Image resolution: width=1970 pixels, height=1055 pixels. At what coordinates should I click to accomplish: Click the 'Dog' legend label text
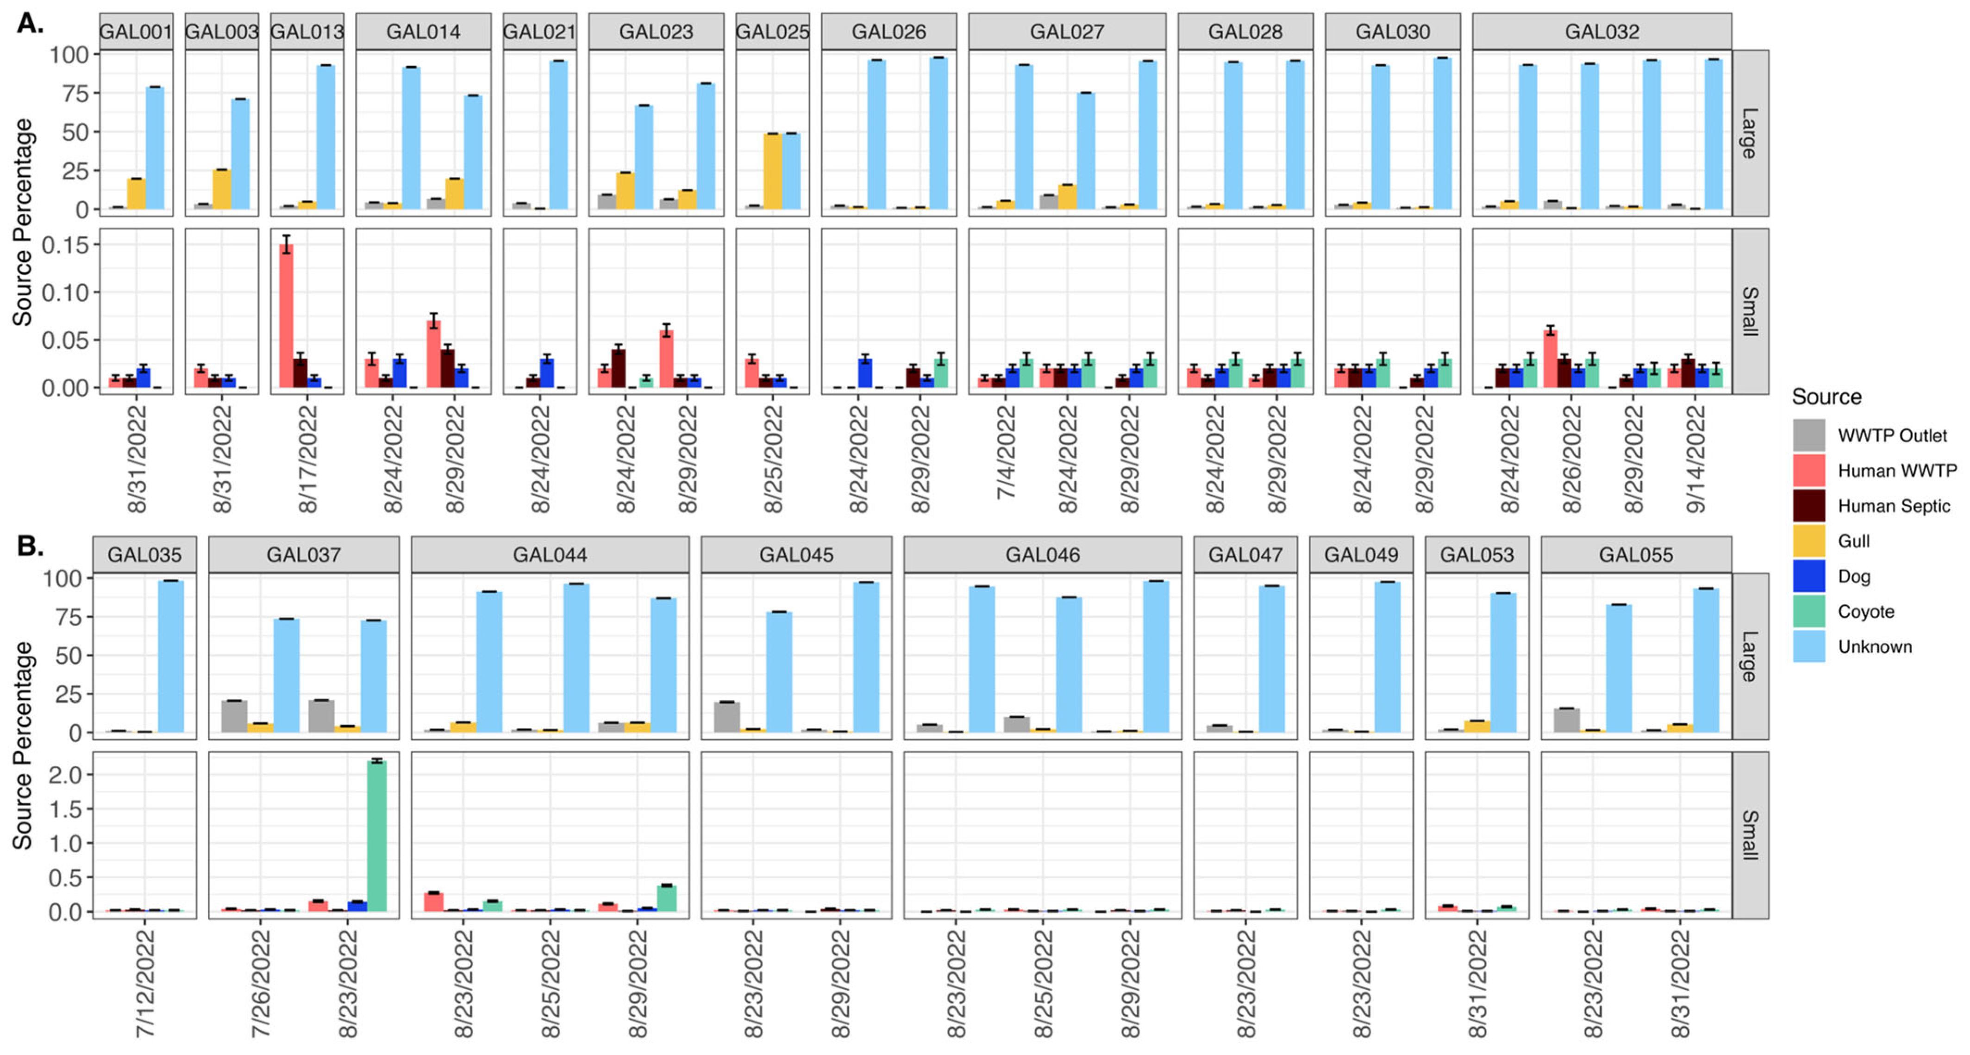[1854, 577]
